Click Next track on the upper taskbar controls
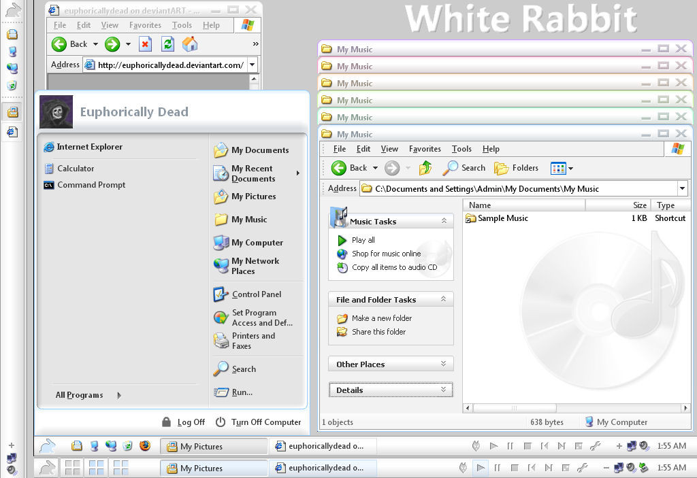This screenshot has width=697, height=478. [x=562, y=446]
